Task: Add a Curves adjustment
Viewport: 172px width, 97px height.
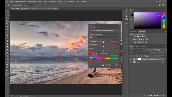Action: [x=140, y=36]
